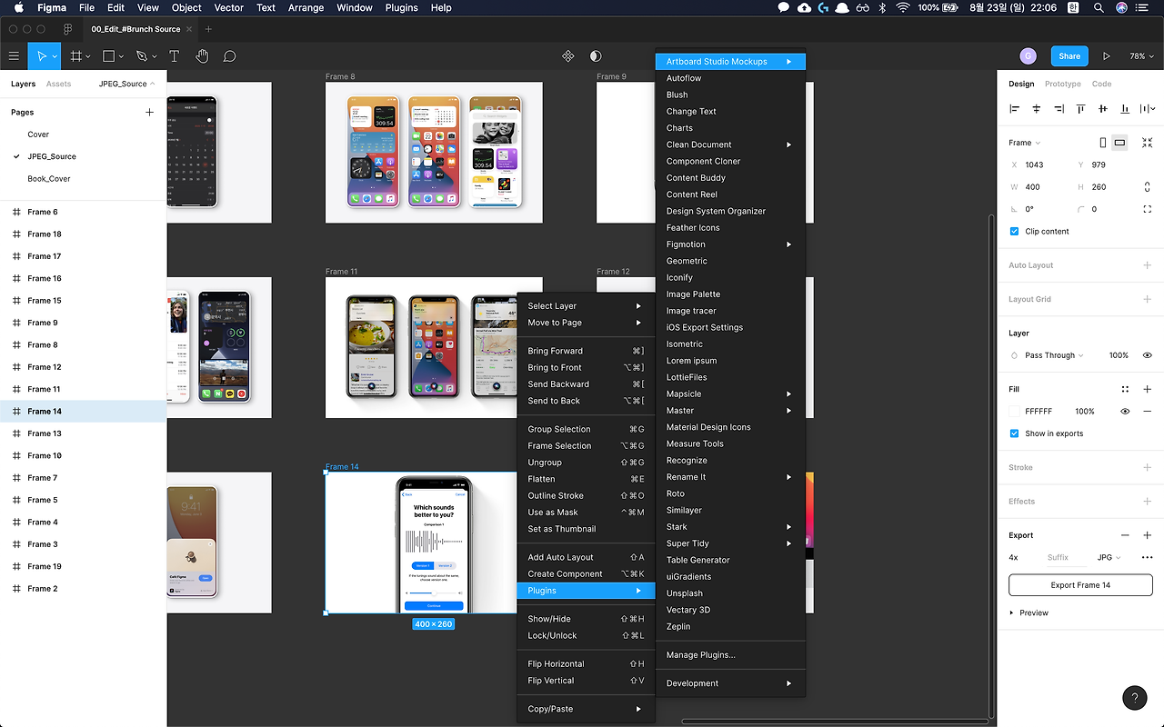Image resolution: width=1164 pixels, height=727 pixels.
Task: Switch to the Prototype tab
Action: coord(1063,84)
